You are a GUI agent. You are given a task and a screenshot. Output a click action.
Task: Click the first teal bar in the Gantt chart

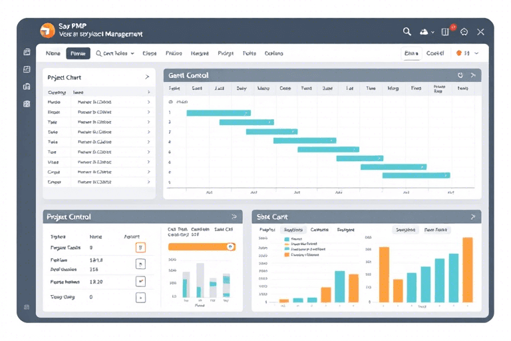tap(218, 113)
